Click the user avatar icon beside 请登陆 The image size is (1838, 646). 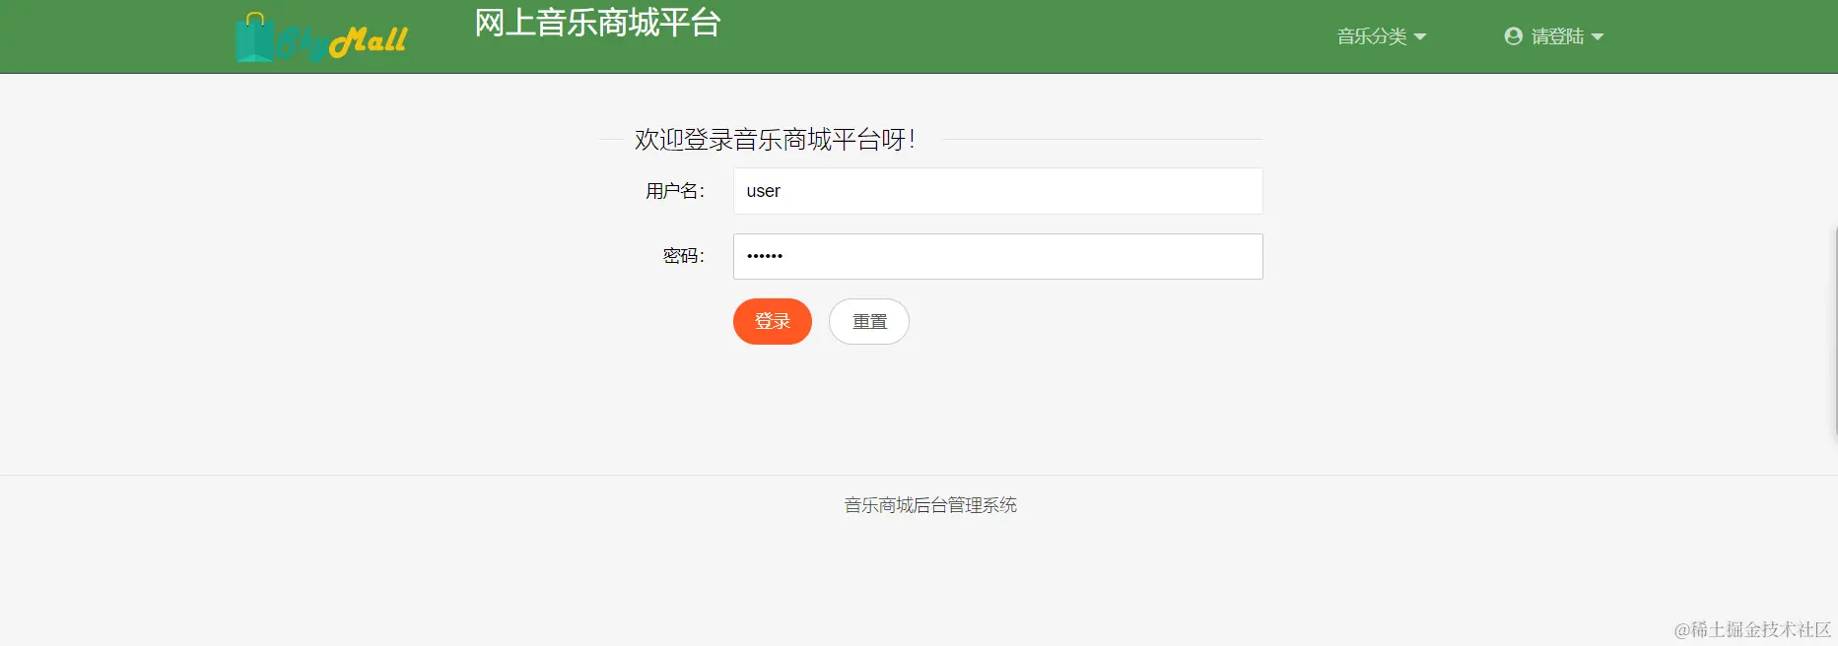[x=1514, y=36]
